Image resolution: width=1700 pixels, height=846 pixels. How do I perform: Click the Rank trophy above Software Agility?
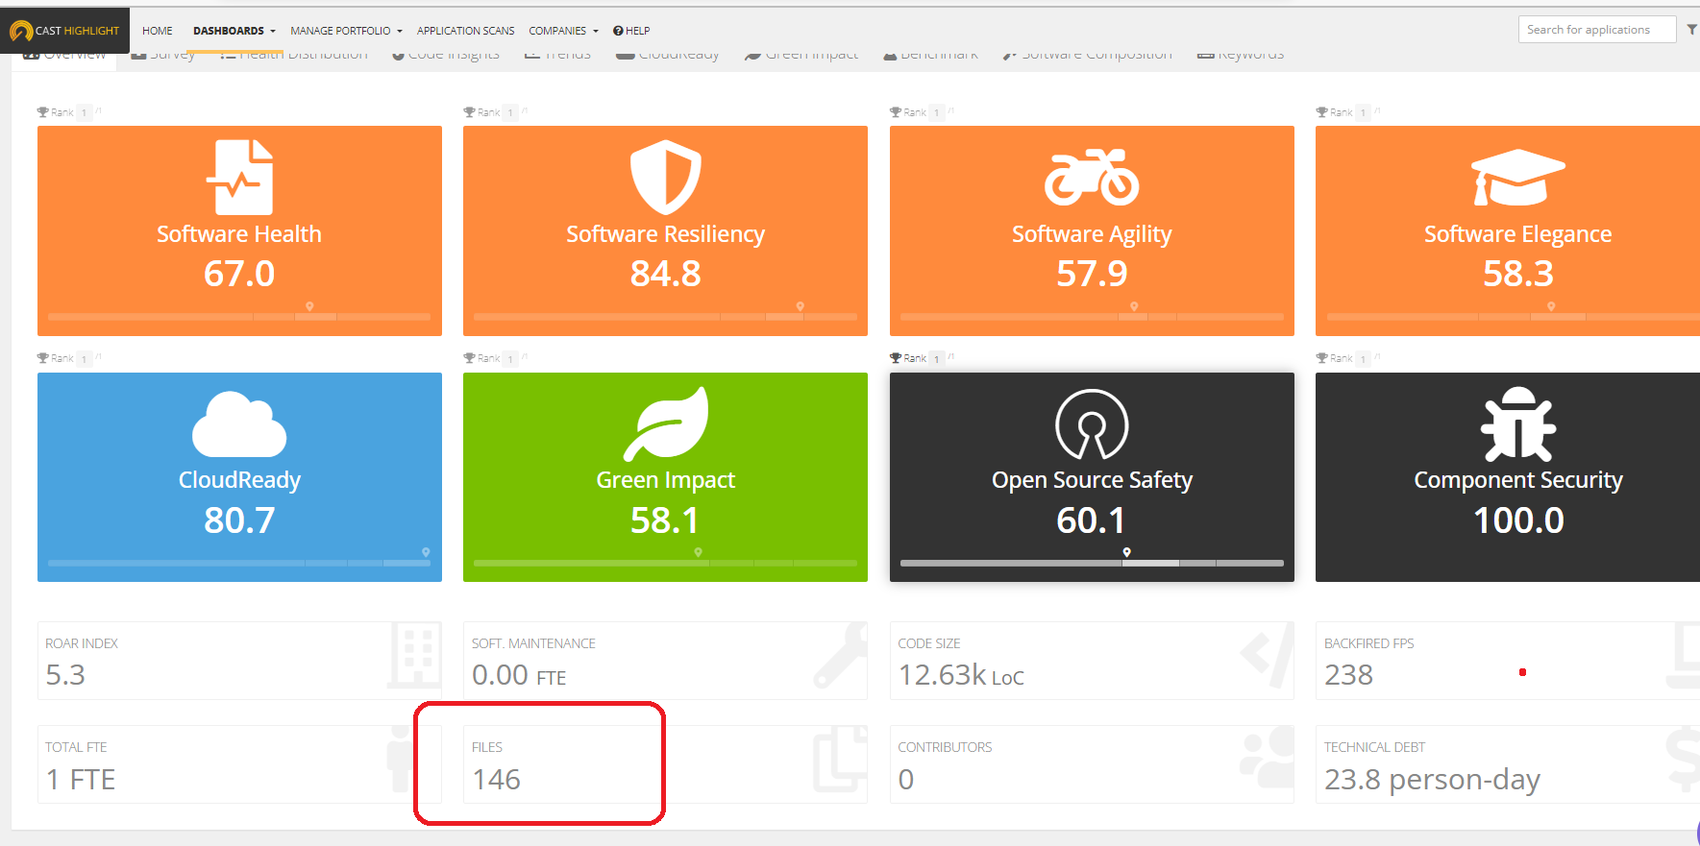[x=895, y=112]
